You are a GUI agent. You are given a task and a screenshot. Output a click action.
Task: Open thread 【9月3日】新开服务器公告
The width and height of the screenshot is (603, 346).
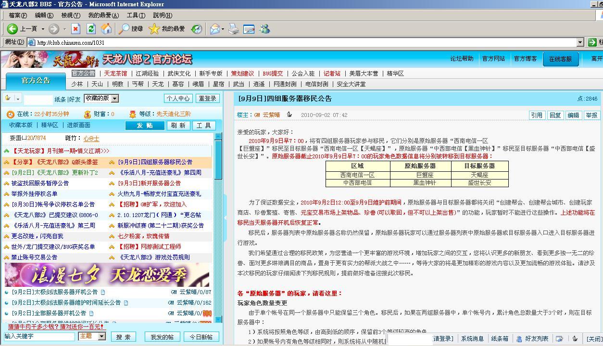pyautogui.click(x=149, y=183)
